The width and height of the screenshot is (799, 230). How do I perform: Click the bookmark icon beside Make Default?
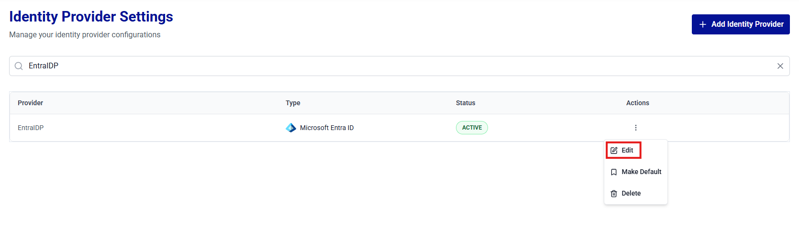pyautogui.click(x=614, y=172)
